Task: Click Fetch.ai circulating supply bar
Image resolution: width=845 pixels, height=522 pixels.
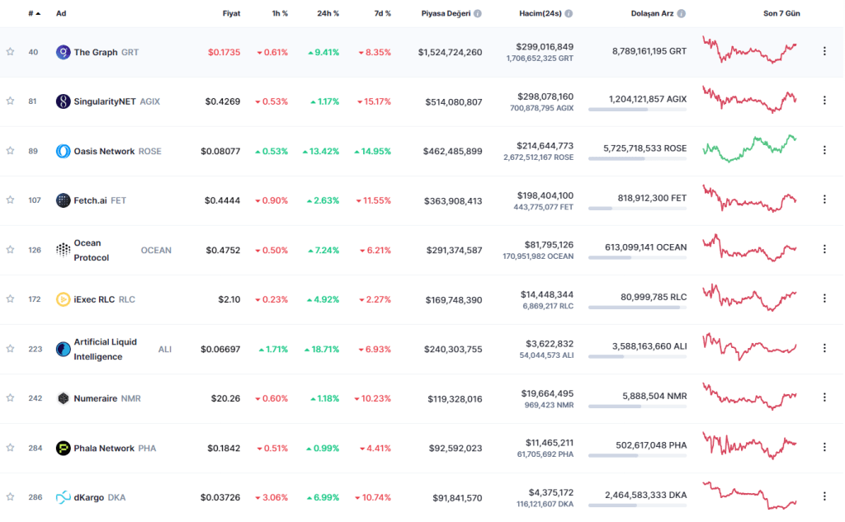Action: [638, 209]
